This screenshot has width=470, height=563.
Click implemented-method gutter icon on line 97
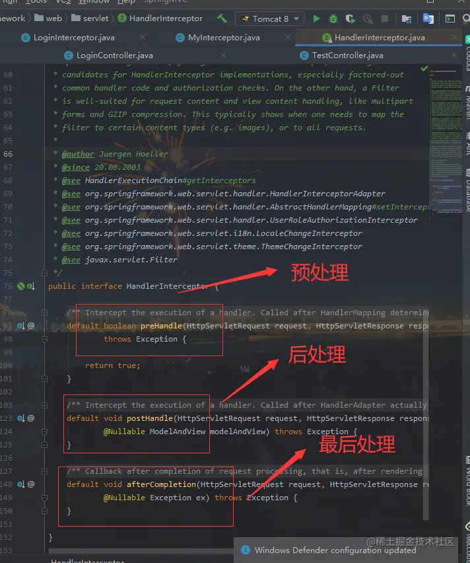[21, 326]
